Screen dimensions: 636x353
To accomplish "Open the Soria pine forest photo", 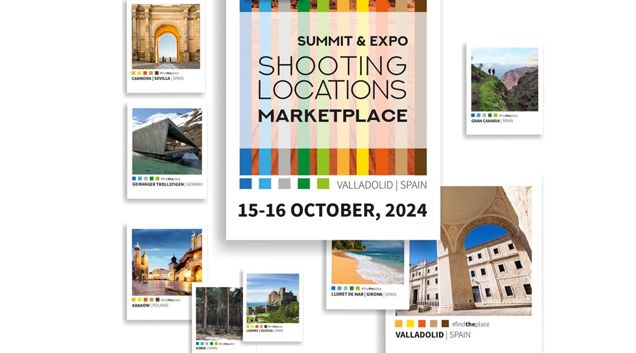I will [x=219, y=314].
